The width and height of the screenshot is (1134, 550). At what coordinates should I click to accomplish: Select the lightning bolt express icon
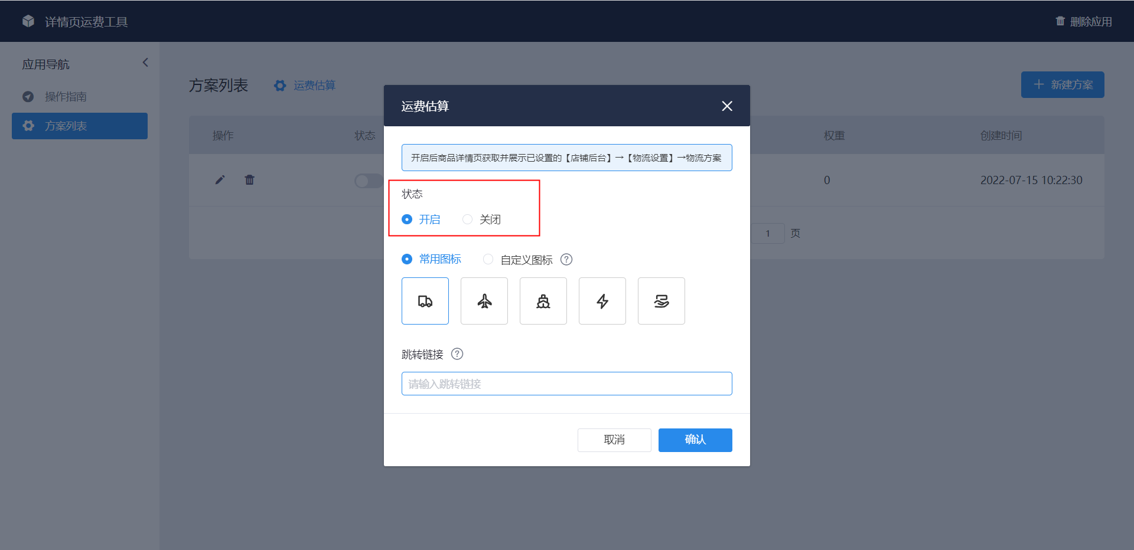[602, 301]
